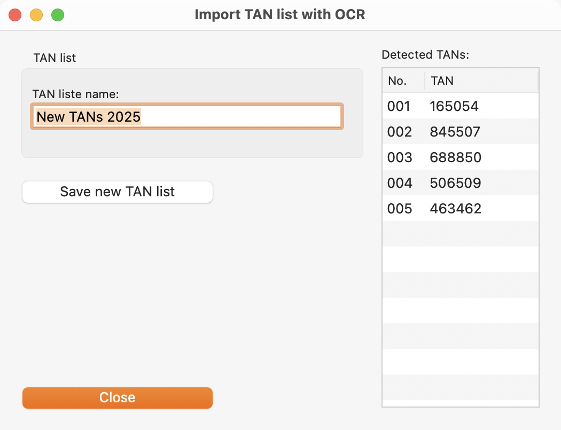Minimize the window with the yellow button
This screenshot has height=430, width=561.
click(x=36, y=15)
